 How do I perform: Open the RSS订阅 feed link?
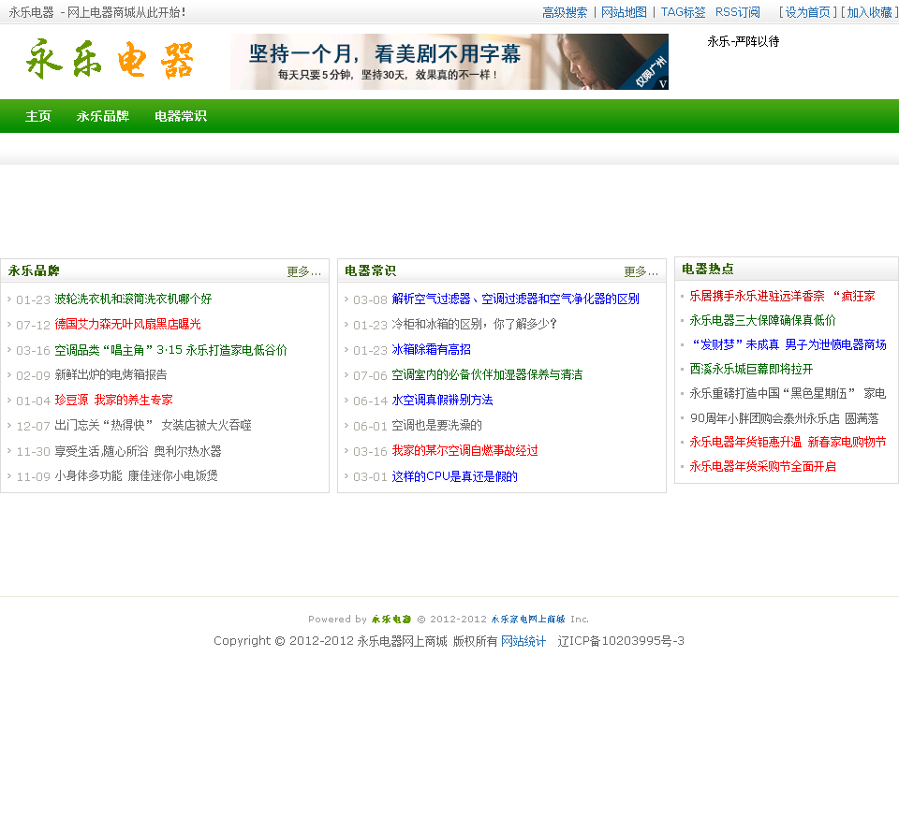[x=737, y=12]
